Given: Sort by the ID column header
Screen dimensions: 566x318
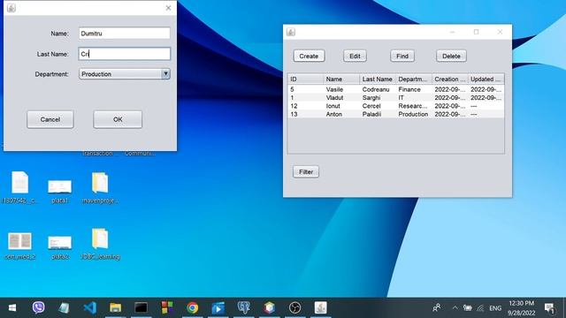Looking at the screenshot, I should (x=305, y=79).
